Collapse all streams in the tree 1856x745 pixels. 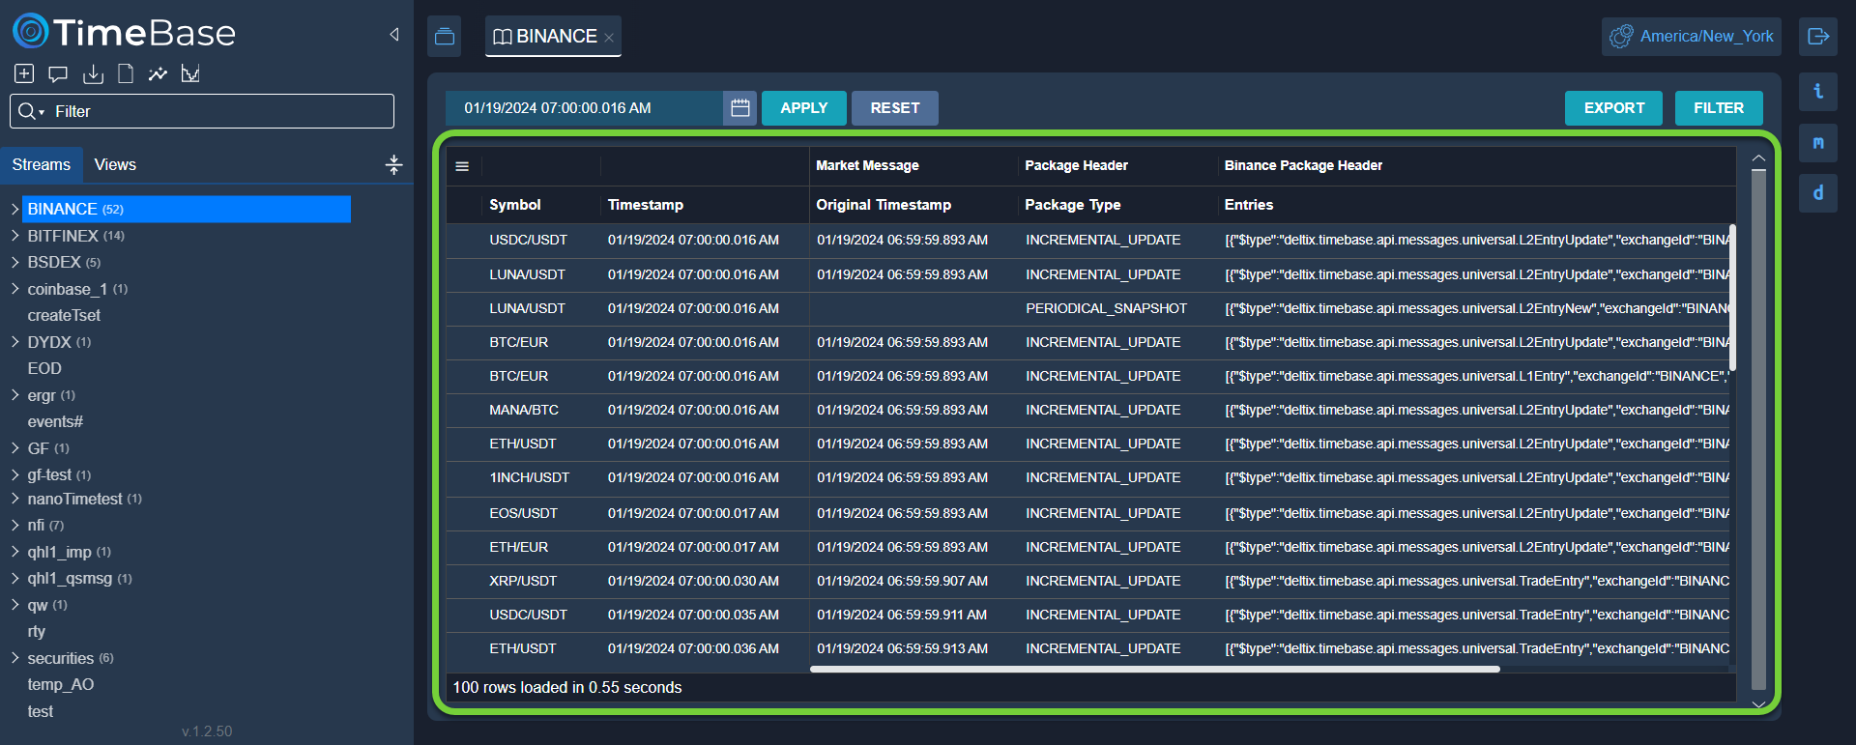pos(393,164)
